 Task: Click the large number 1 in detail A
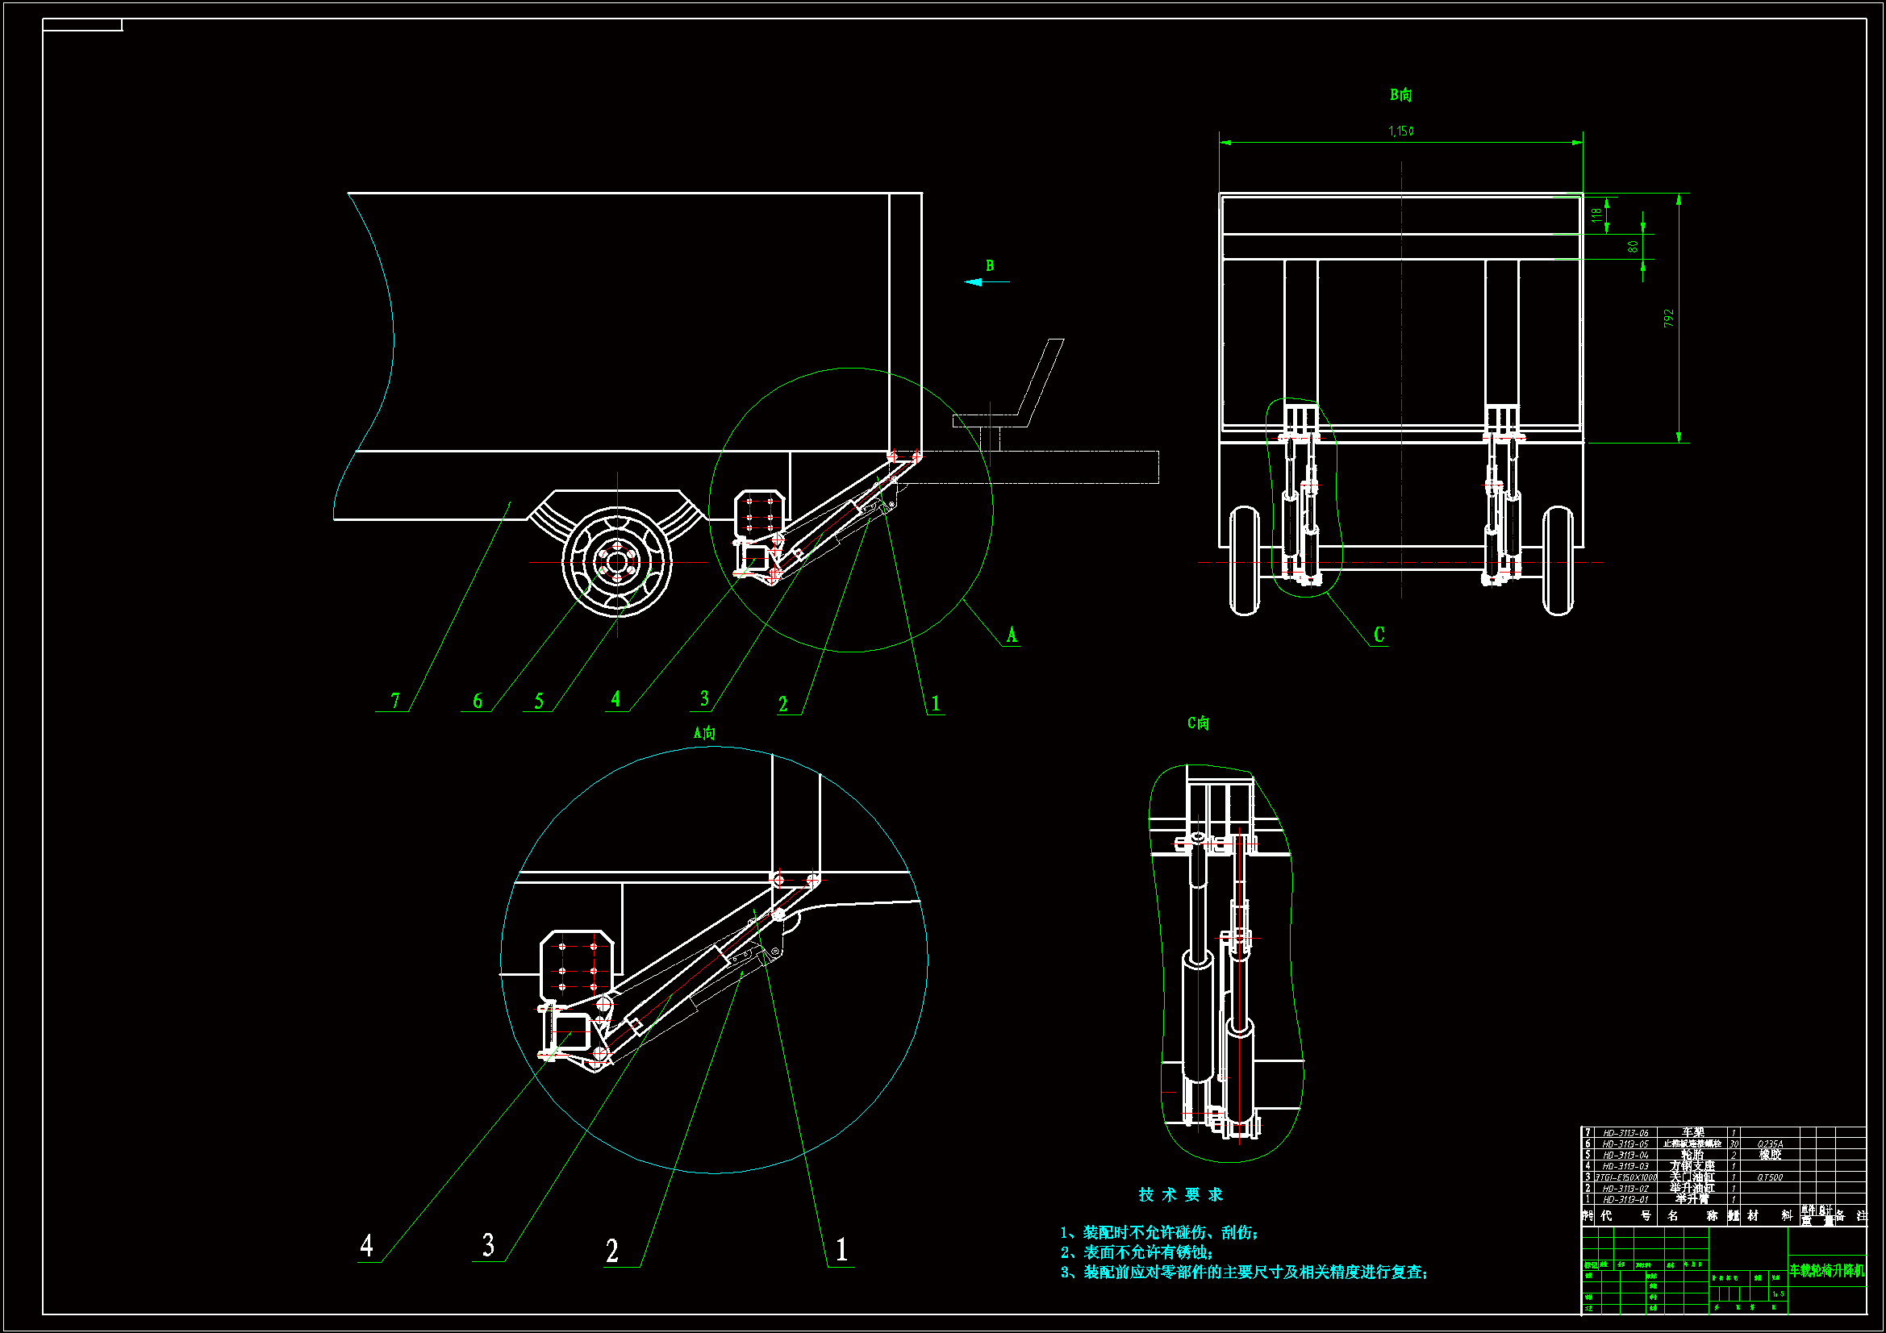pos(841,1250)
